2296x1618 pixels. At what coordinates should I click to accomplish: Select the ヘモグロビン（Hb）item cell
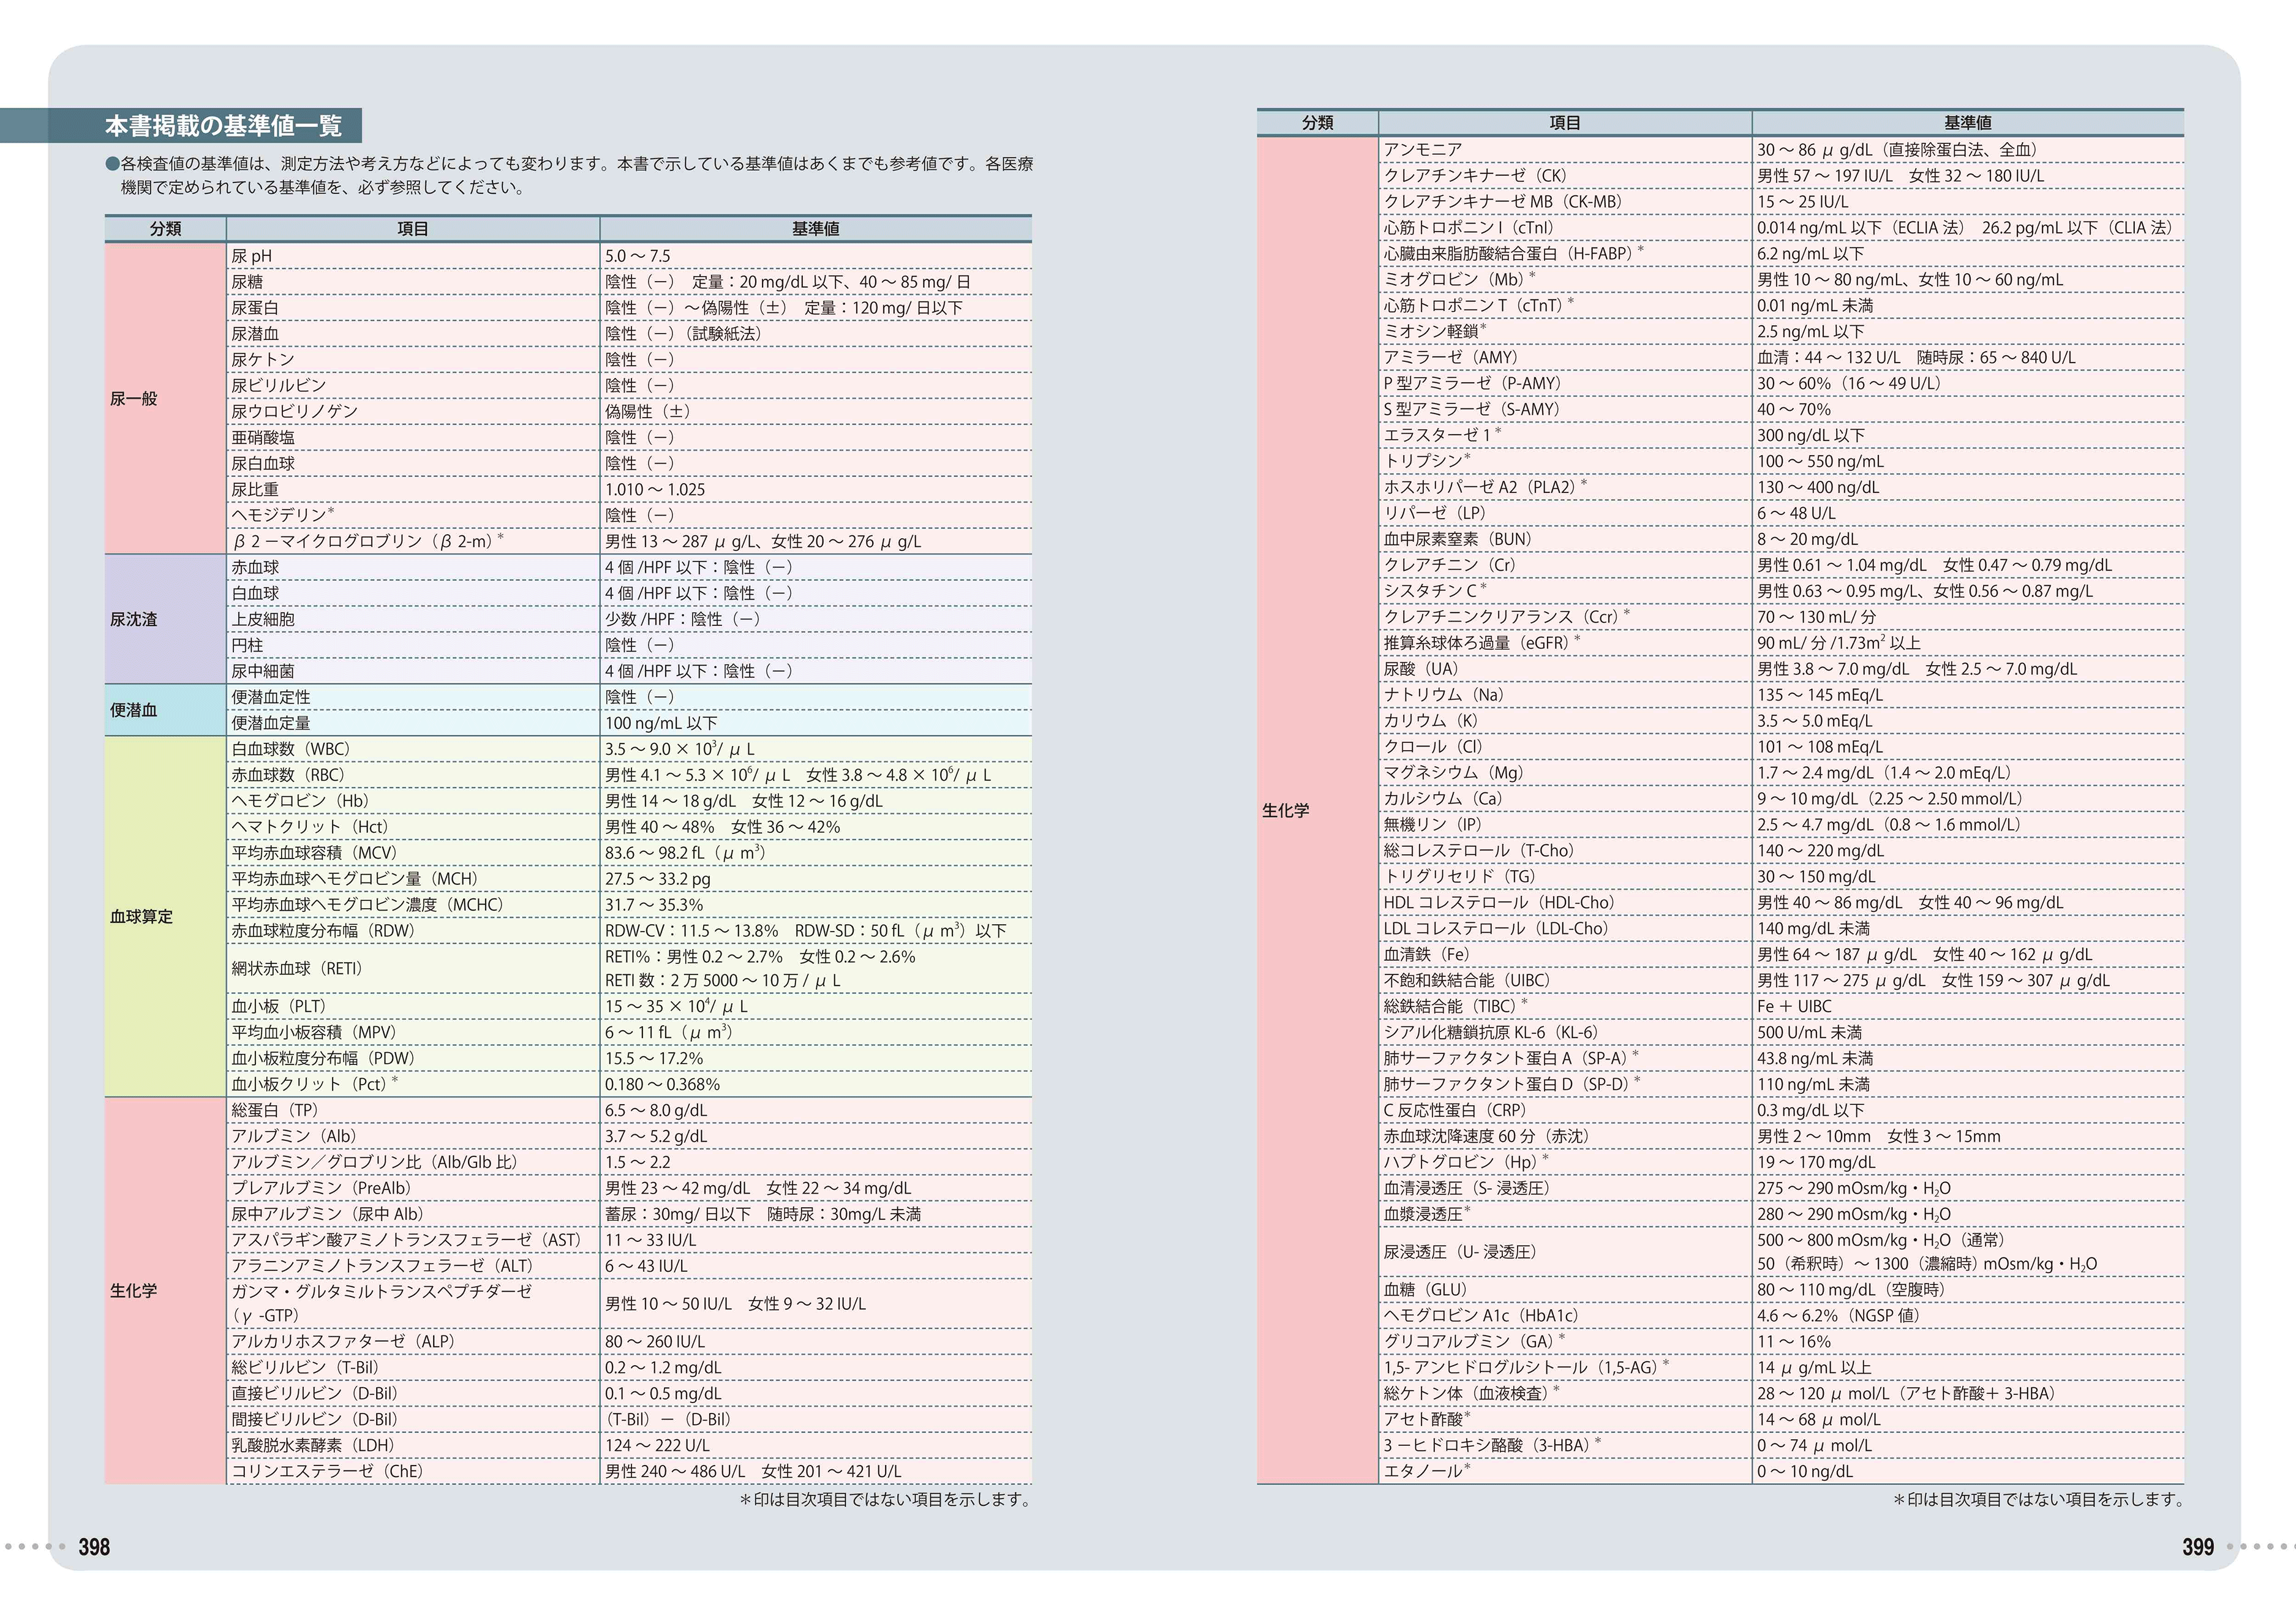point(413,801)
